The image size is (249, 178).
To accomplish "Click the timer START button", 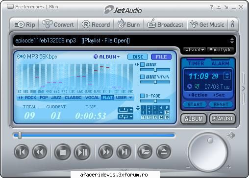I will [x=195, y=104].
